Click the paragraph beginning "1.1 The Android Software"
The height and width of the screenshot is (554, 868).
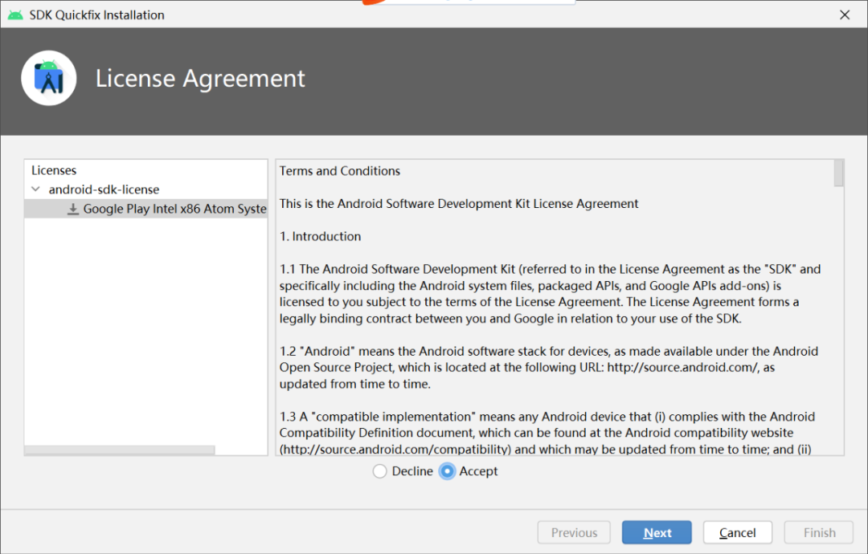550,294
